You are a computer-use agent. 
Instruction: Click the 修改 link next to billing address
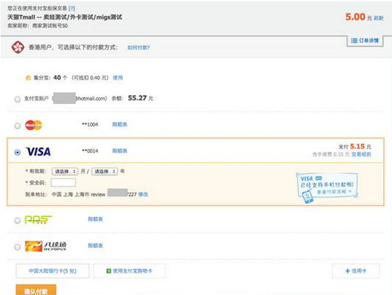tap(143, 194)
